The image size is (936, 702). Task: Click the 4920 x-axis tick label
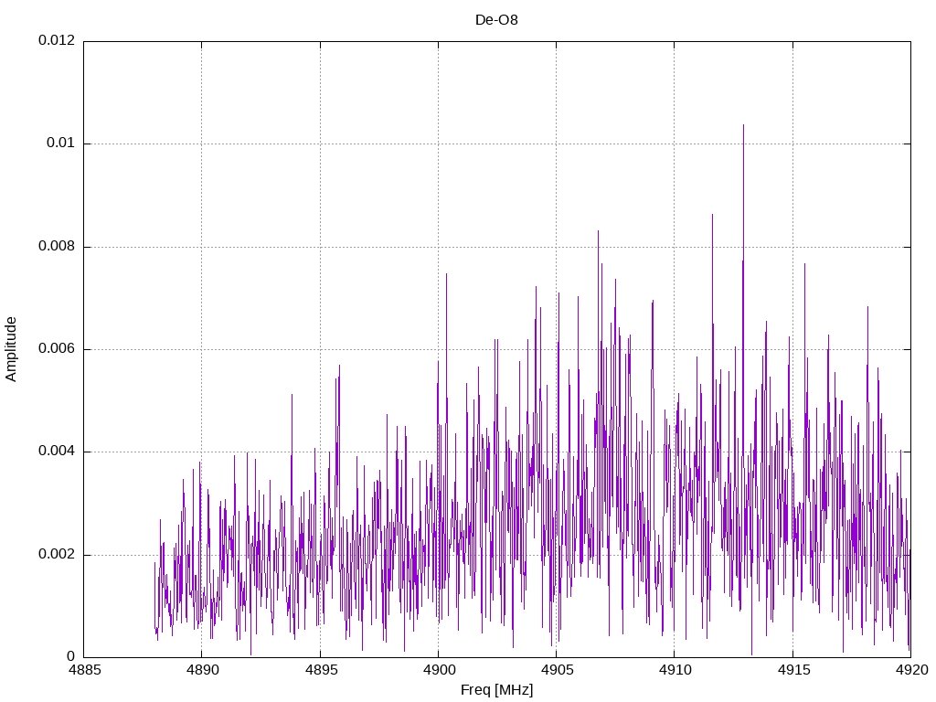[911, 670]
